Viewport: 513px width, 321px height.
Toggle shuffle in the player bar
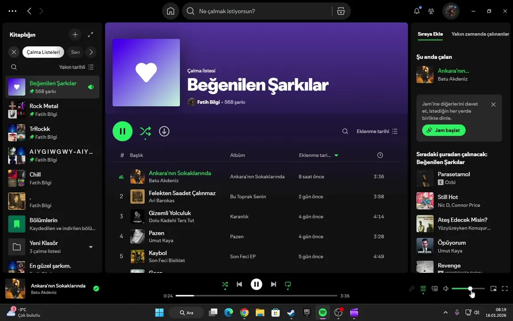coord(225,284)
